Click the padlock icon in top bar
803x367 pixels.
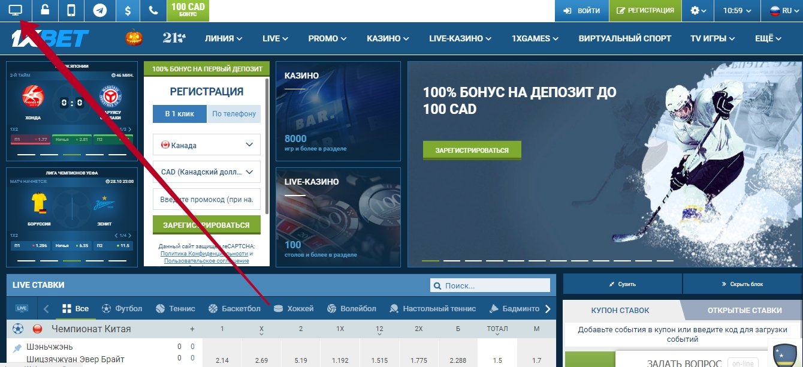(x=45, y=10)
